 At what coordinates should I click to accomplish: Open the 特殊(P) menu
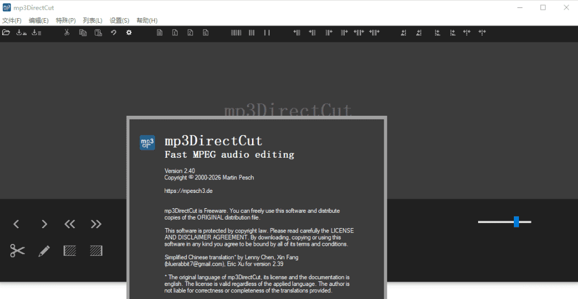point(66,20)
